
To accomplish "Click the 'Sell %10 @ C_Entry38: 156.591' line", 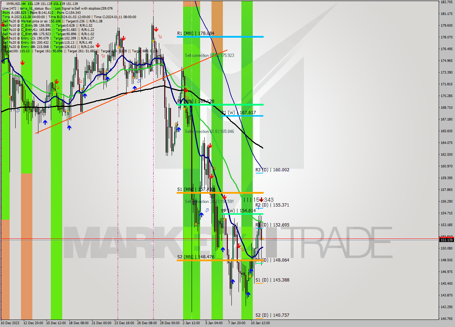I will (47, 25).
